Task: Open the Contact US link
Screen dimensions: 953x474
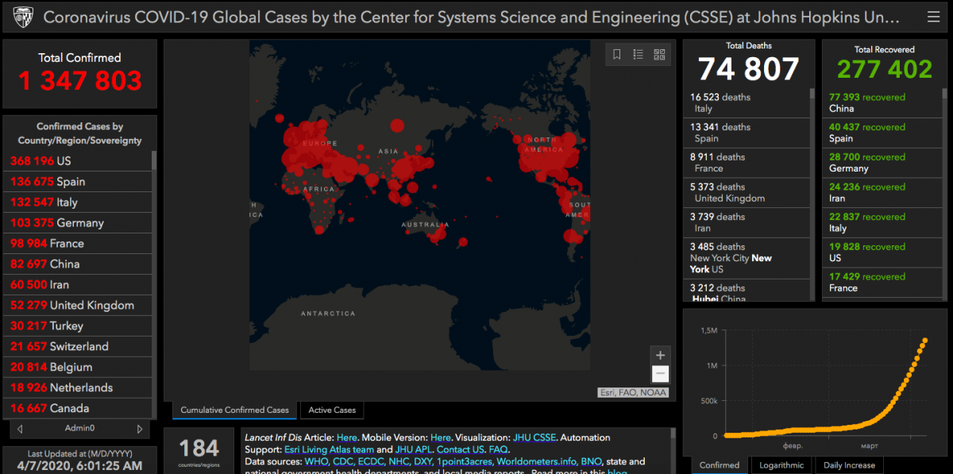Action: click(x=460, y=449)
